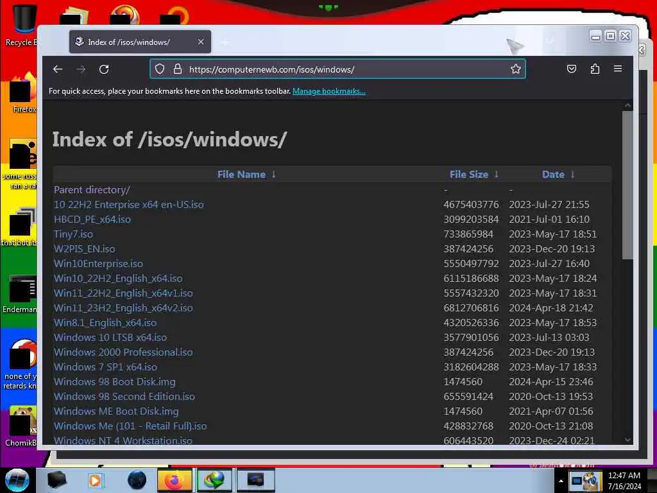Save to Pocket icon in toolbar
This screenshot has height=493, width=657.
coord(572,69)
